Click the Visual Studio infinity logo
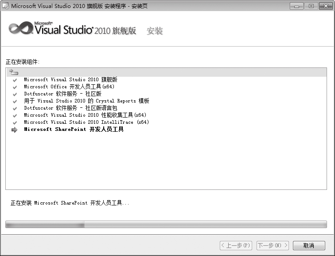Viewport: 335px width, 256px height. coord(19,29)
